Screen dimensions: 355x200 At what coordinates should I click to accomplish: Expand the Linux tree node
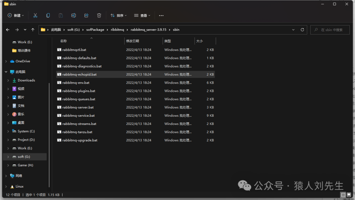click(x=6, y=187)
